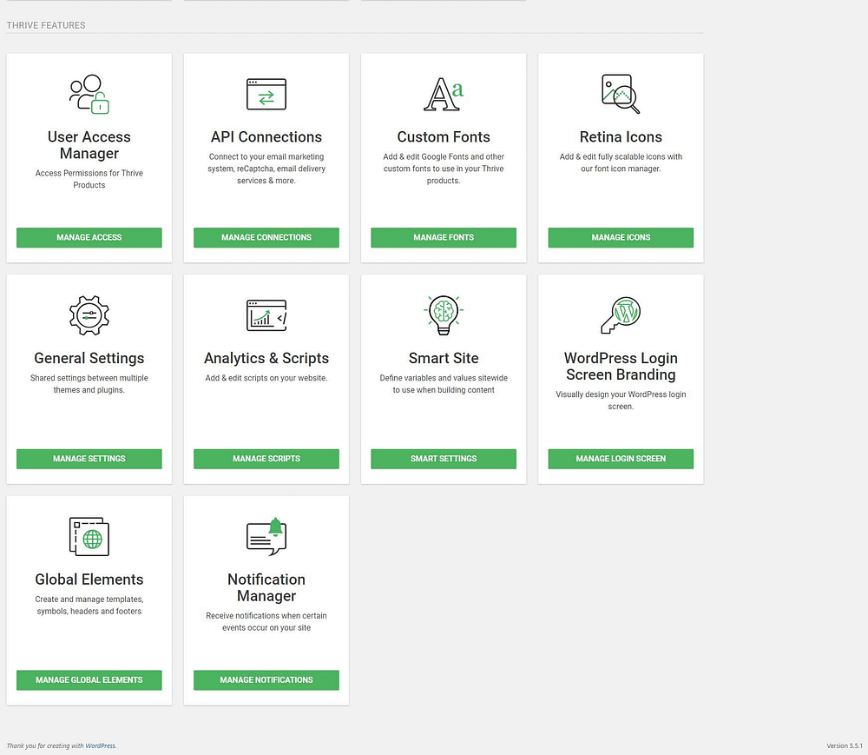Click the API Connections title
The height and width of the screenshot is (755, 868).
click(x=266, y=136)
